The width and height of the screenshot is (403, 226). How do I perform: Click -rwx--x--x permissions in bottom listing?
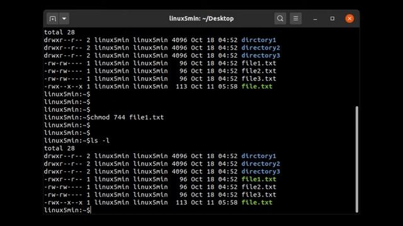(63, 202)
